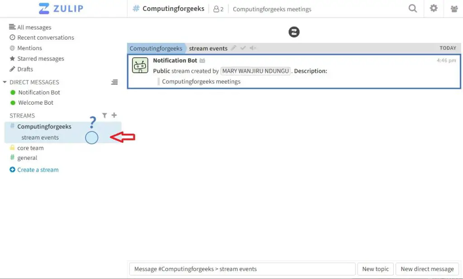
Task: Open the settings gear menu
Action: 434,8
